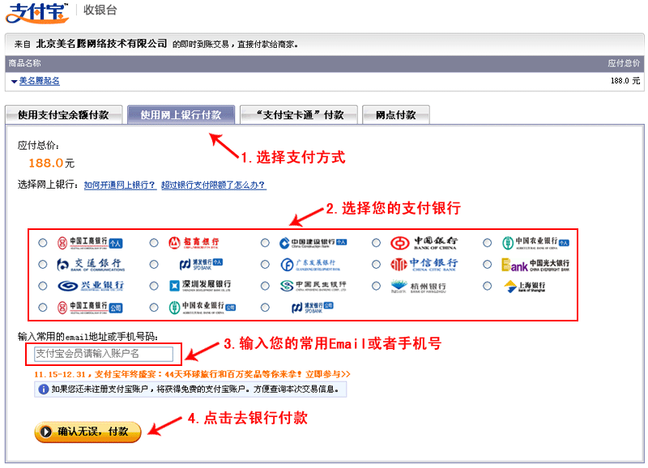Click the 应付总价 column header
The image size is (648, 468).
pyautogui.click(x=624, y=63)
